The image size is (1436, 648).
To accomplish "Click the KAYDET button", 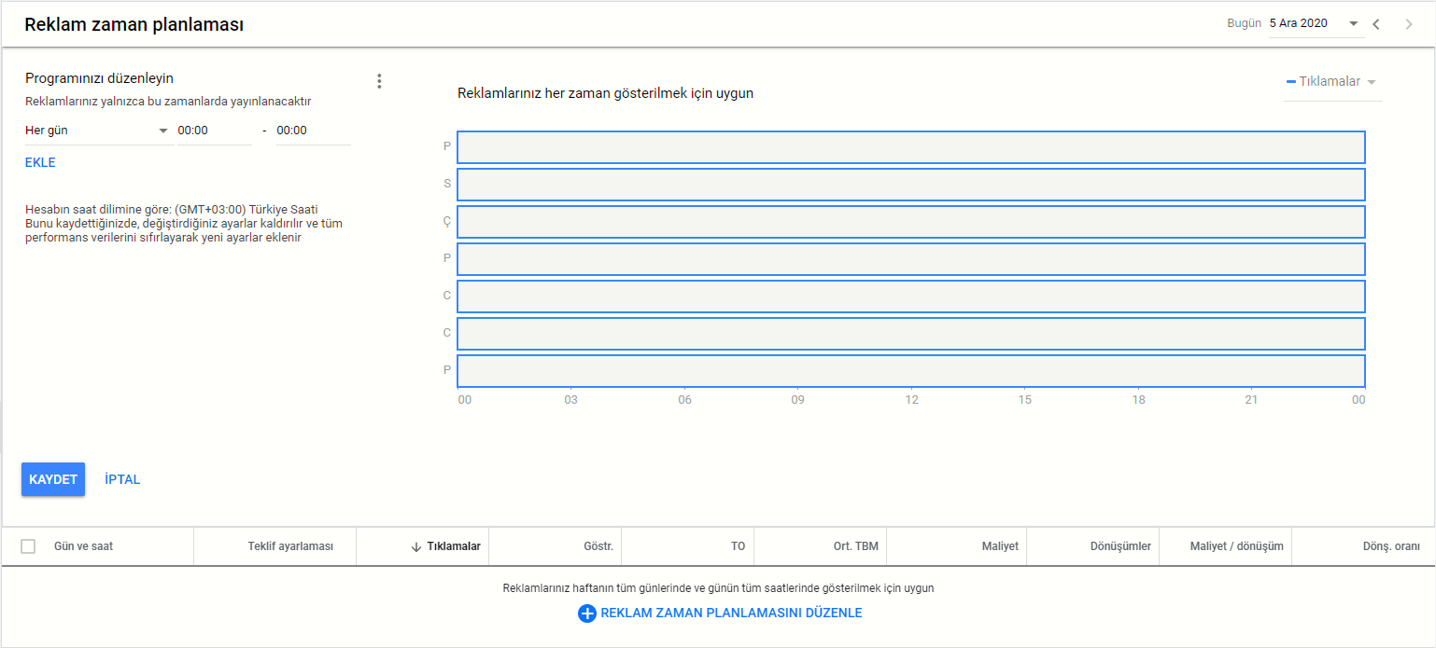I will pos(53,479).
